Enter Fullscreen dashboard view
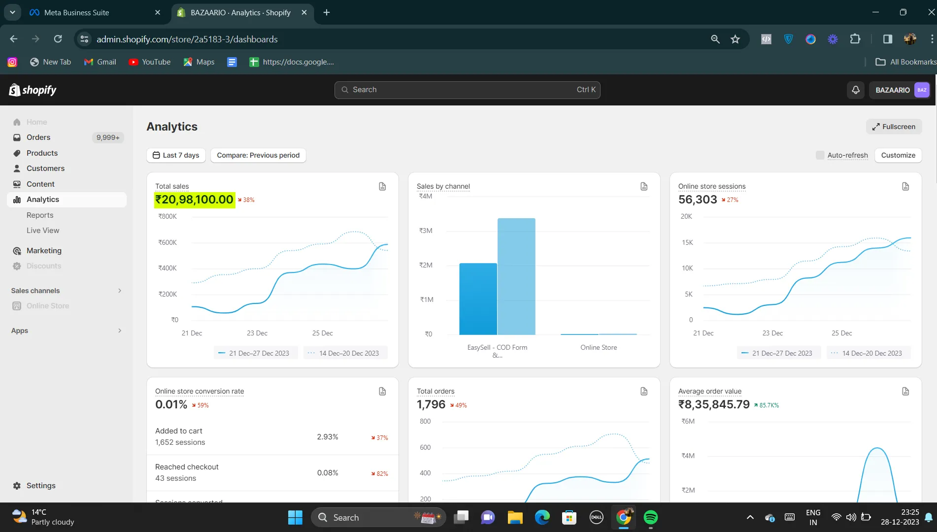Screen dimensions: 937x532 tap(894, 127)
